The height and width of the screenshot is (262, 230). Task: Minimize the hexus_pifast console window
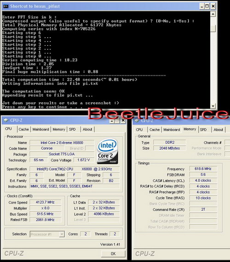(202, 6)
